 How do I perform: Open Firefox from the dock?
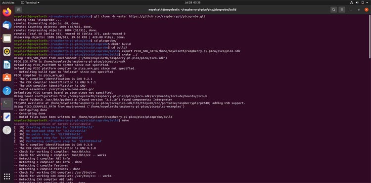click(7, 12)
